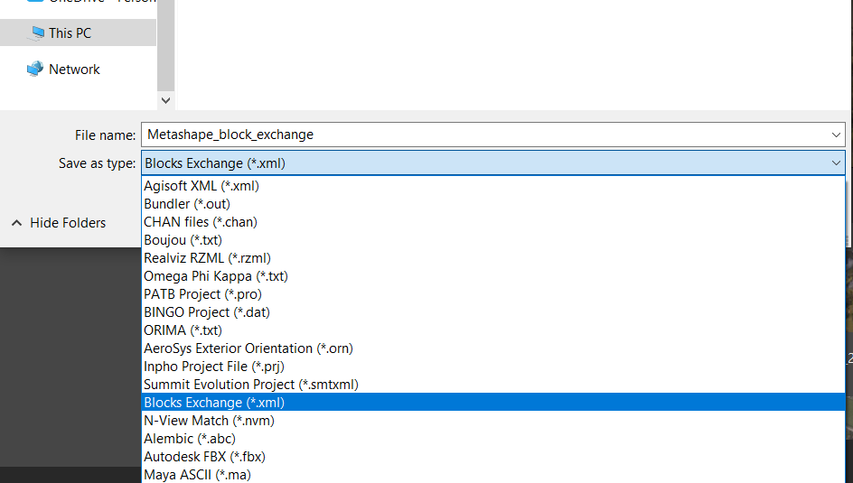Choose Bundler (*.out) file type

pyautogui.click(x=492, y=204)
